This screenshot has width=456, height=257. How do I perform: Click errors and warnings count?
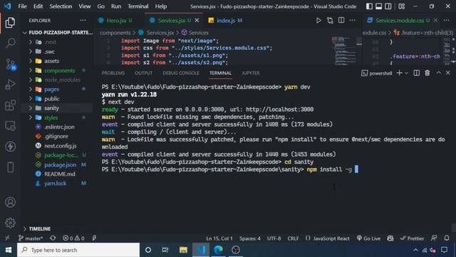(x=73, y=238)
